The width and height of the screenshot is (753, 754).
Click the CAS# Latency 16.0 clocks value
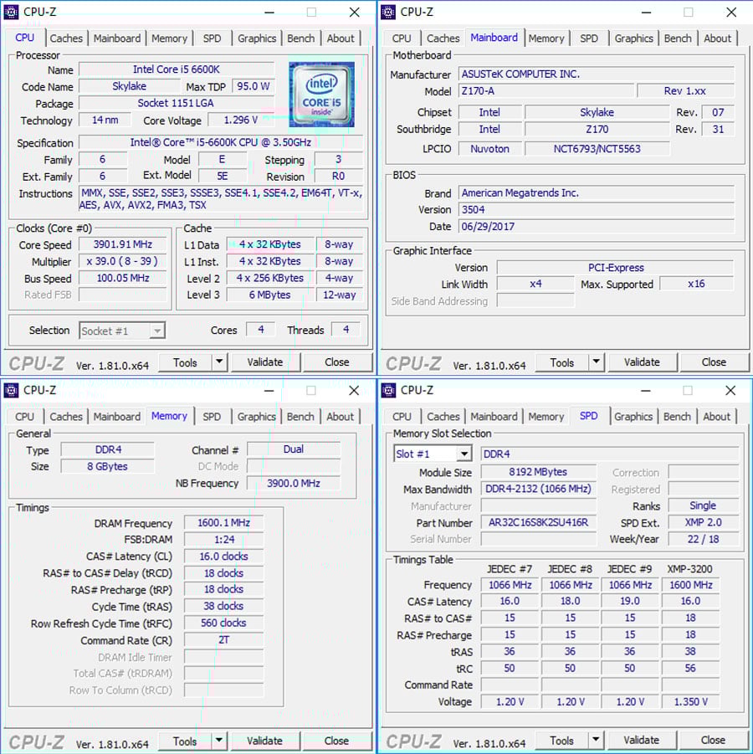pyautogui.click(x=223, y=557)
